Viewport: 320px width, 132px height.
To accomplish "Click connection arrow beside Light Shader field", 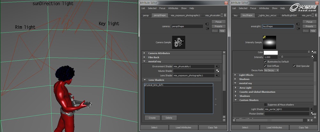I will tap(312, 109).
